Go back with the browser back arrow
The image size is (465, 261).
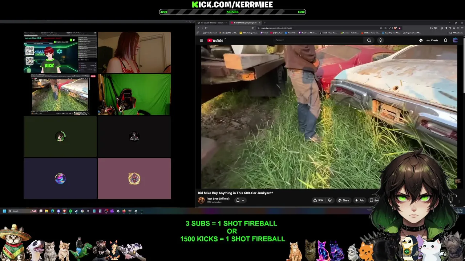pos(198,28)
